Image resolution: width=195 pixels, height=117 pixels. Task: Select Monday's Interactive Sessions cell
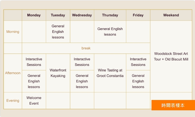[x=34, y=62]
